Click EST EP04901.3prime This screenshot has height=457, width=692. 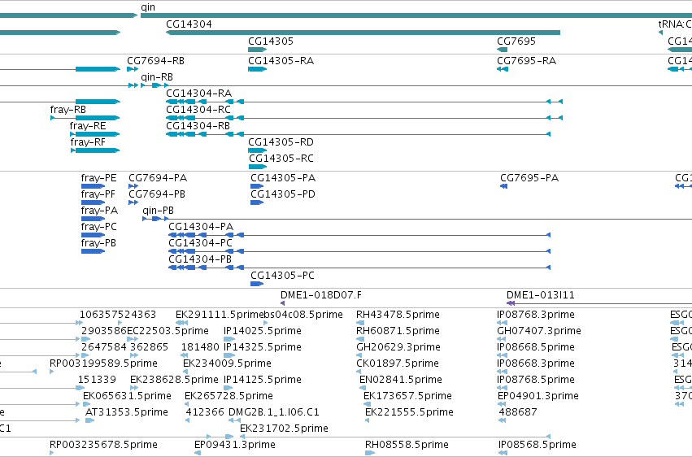pos(538,397)
